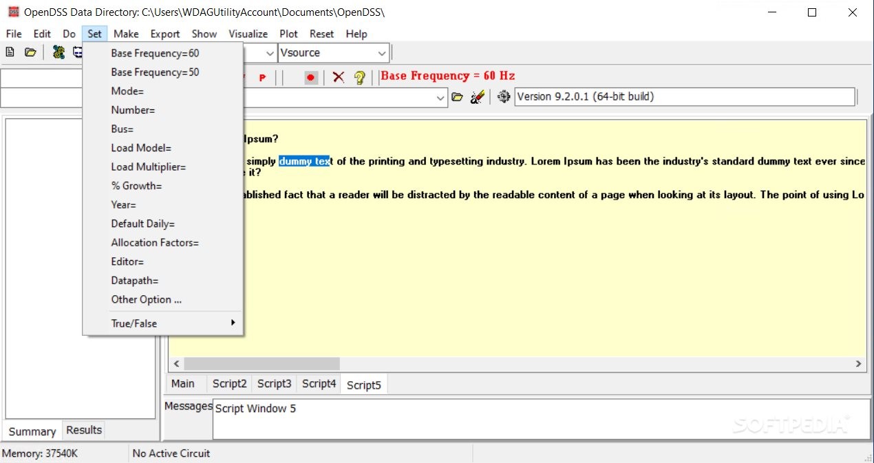Click the script scrollbar left arrow

click(x=176, y=363)
